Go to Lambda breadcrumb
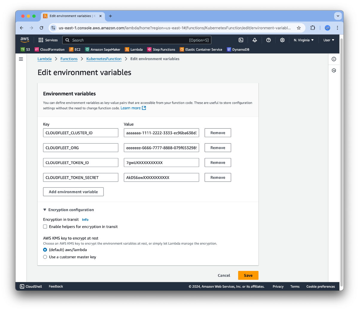This screenshot has width=359, height=311. click(x=45, y=59)
